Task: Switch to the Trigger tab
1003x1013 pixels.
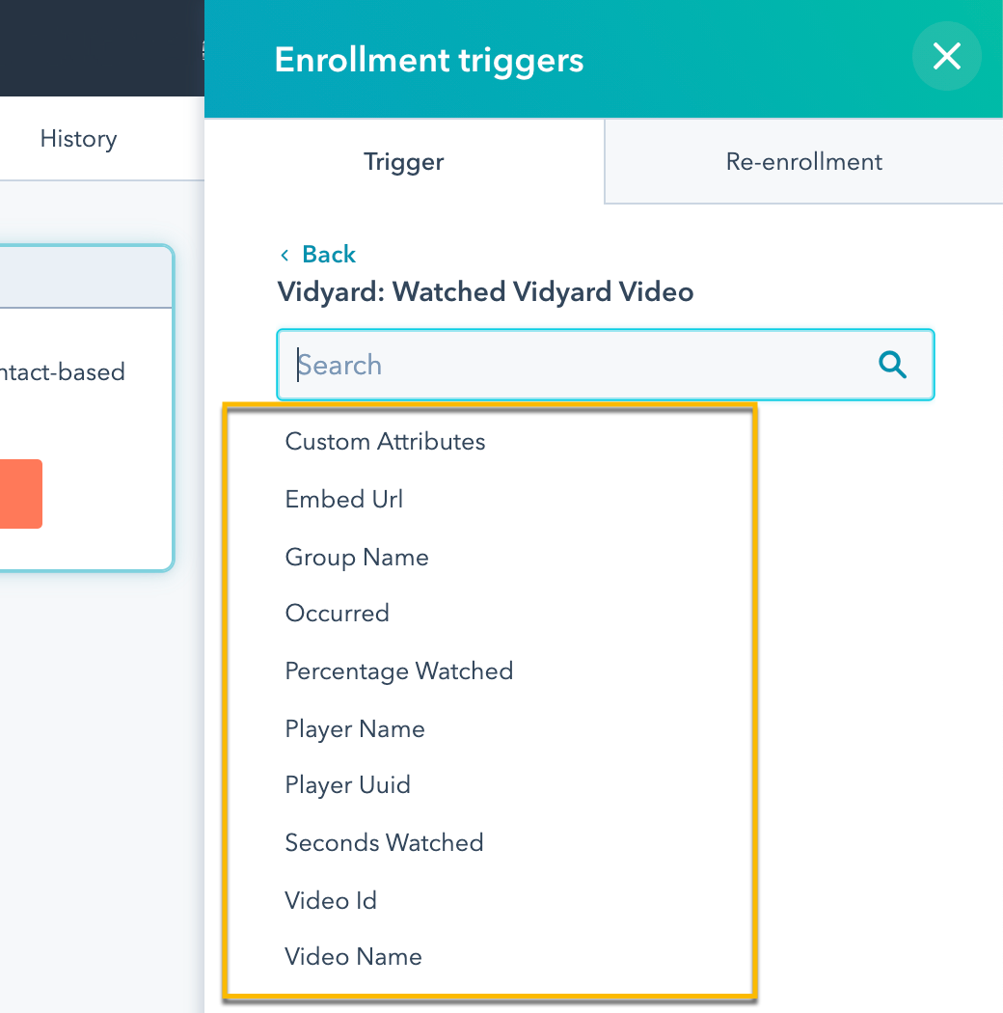Action: 403,161
